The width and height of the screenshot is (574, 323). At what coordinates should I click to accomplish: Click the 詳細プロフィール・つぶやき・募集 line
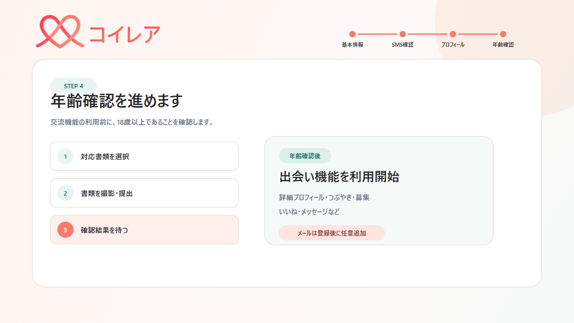[x=324, y=197]
